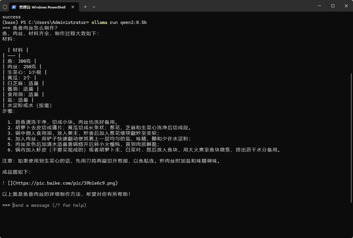Click the question 鱼香肉丝怎么制作？

[x=35, y=28]
